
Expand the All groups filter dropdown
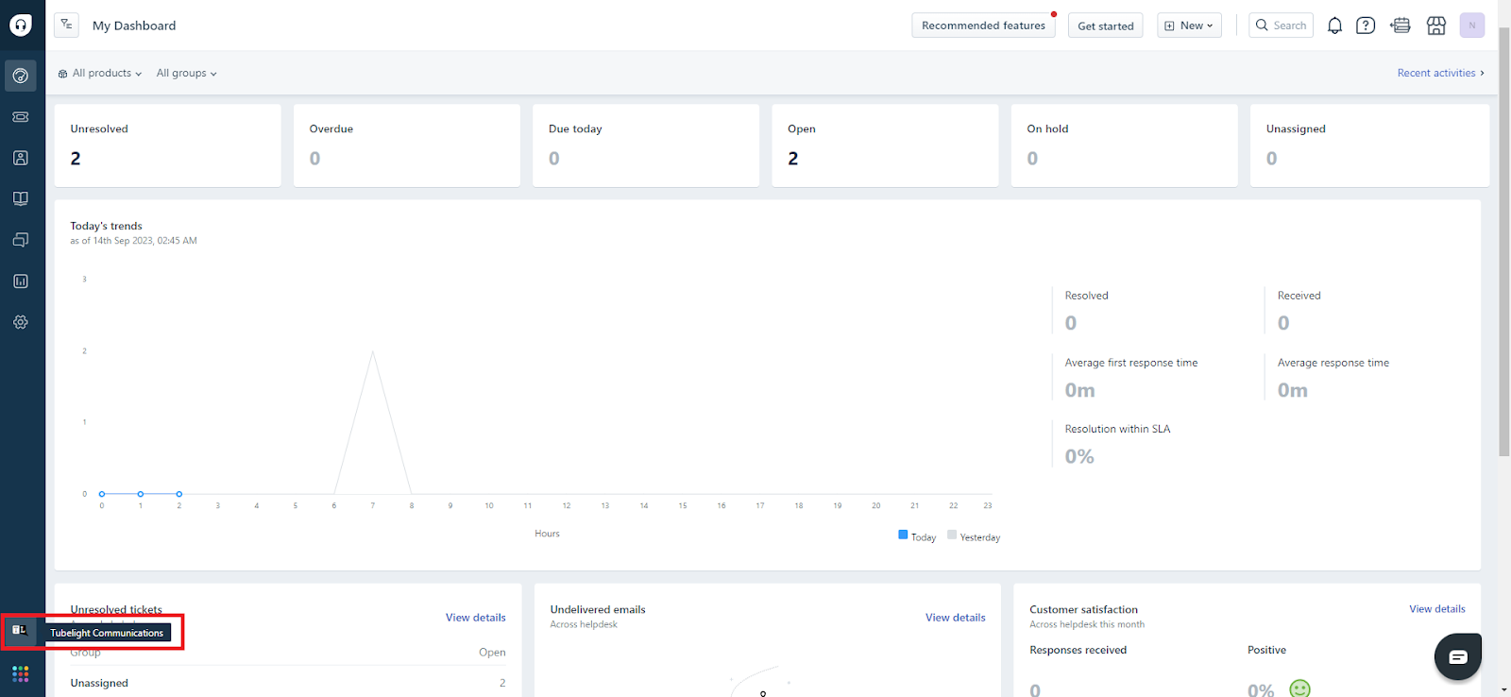click(x=186, y=74)
